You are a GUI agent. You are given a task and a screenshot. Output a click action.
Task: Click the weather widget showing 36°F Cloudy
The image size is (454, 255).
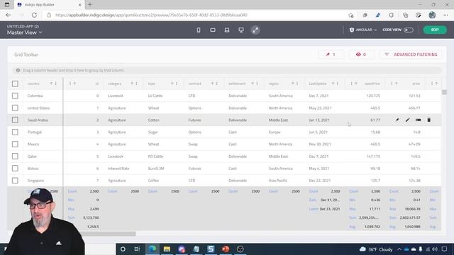[x=376, y=249]
